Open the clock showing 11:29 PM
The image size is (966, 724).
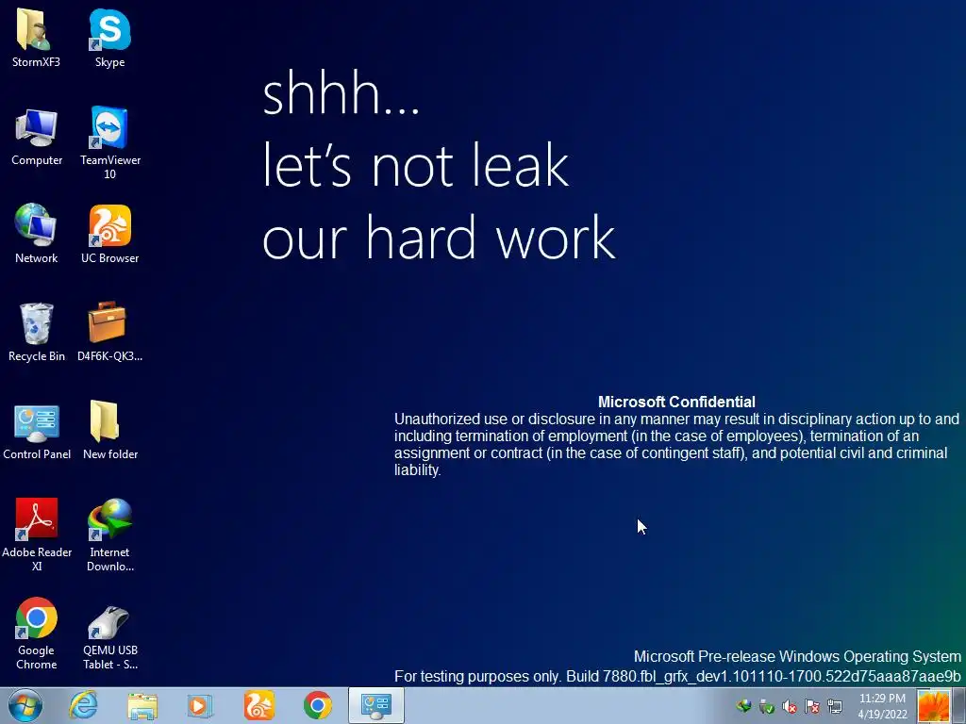882,706
